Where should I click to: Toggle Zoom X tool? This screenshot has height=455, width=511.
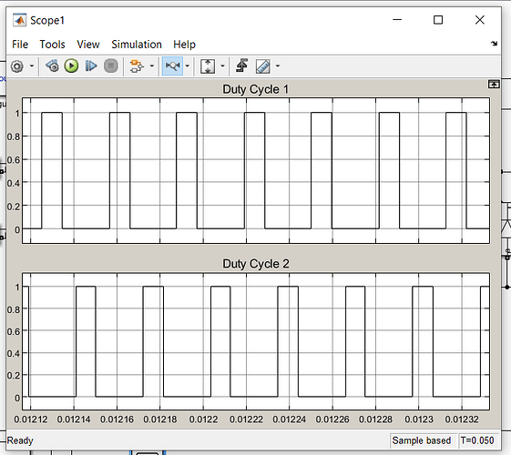[x=172, y=66]
